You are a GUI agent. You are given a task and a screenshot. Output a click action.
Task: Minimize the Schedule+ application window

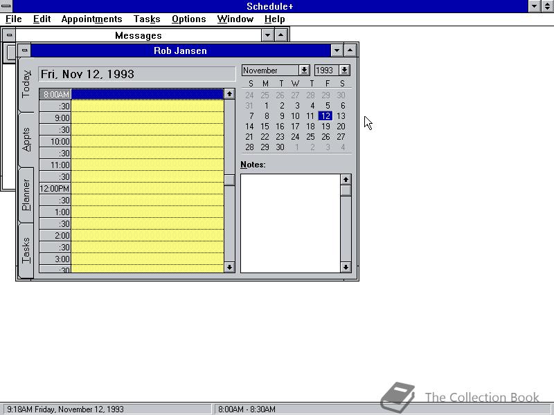click(x=534, y=6)
